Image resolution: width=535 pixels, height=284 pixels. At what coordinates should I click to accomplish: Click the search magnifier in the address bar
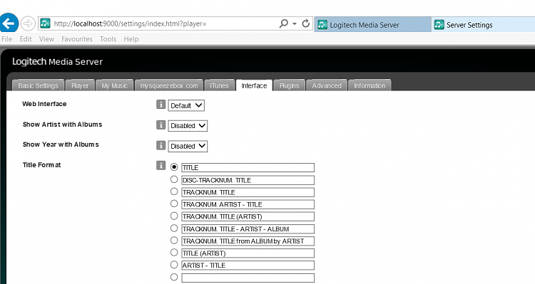pos(283,23)
